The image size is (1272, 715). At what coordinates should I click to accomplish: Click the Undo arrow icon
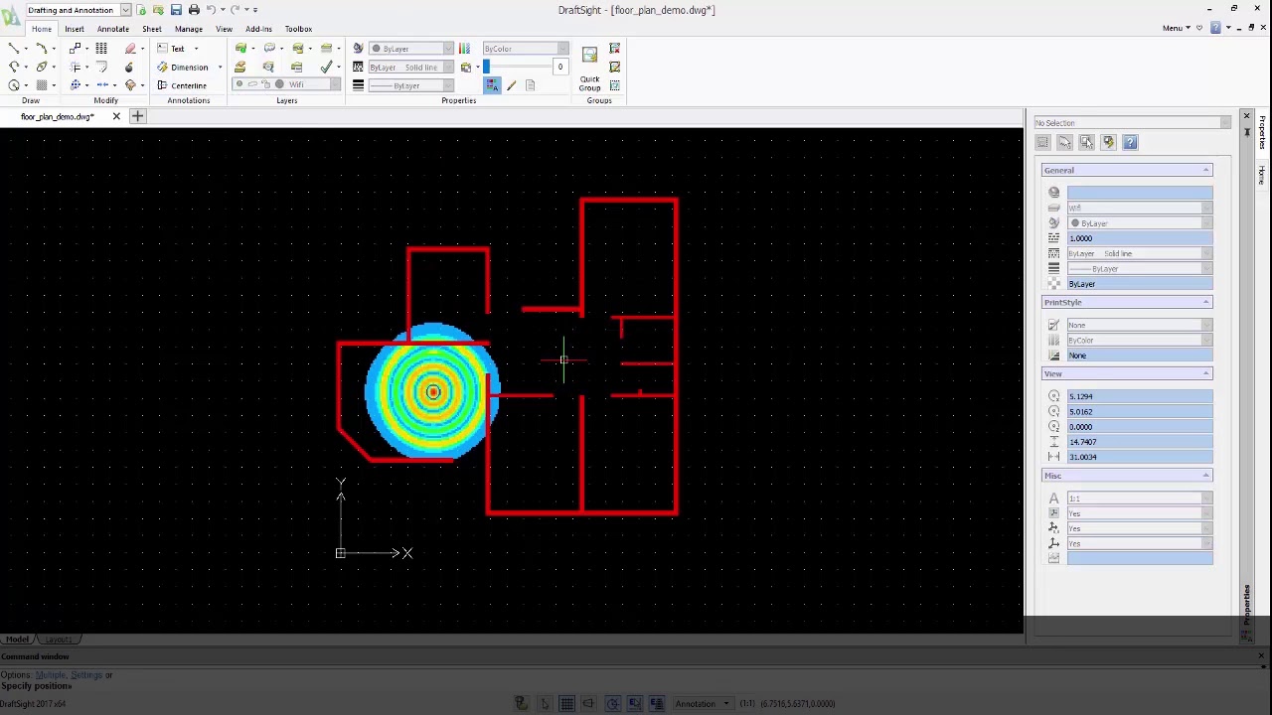[211, 10]
